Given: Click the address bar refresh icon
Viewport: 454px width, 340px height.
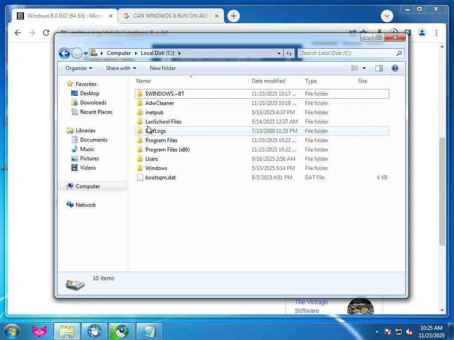Looking at the screenshot, I should 289,53.
